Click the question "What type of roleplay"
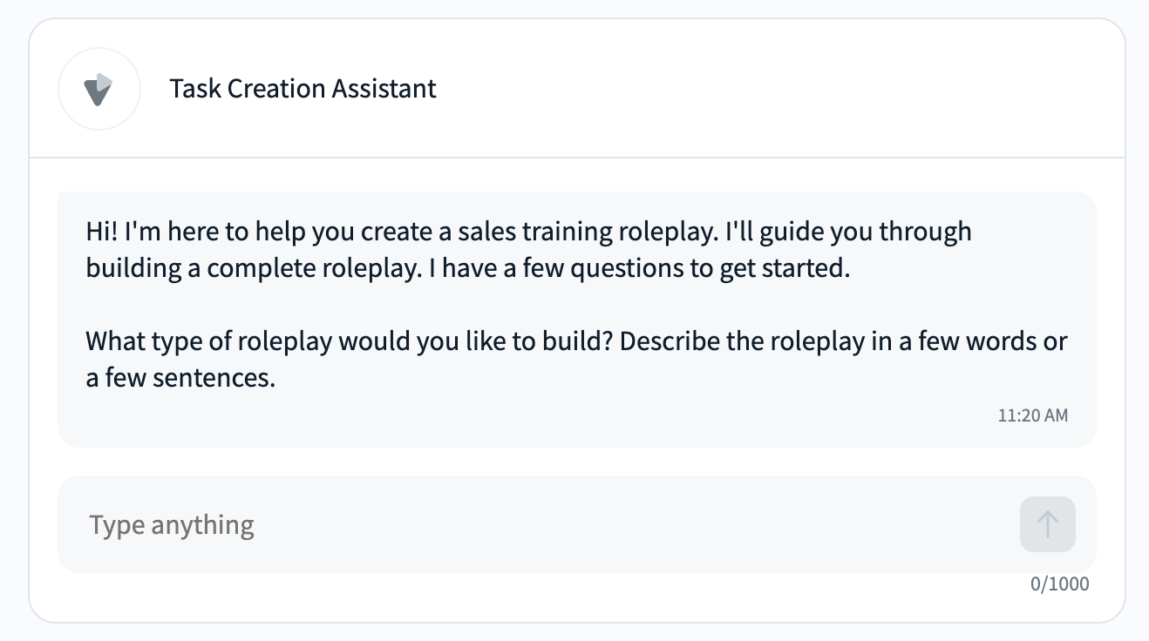Image resolution: width=1149 pixels, height=641 pixels. (x=209, y=341)
